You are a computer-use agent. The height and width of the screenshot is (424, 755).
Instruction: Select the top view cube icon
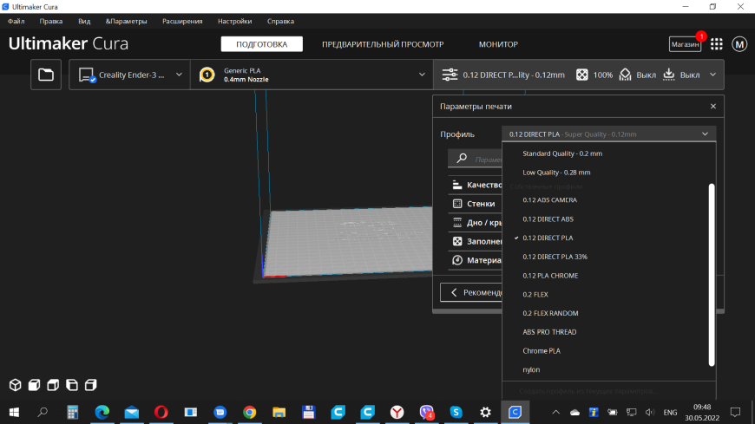coord(53,385)
